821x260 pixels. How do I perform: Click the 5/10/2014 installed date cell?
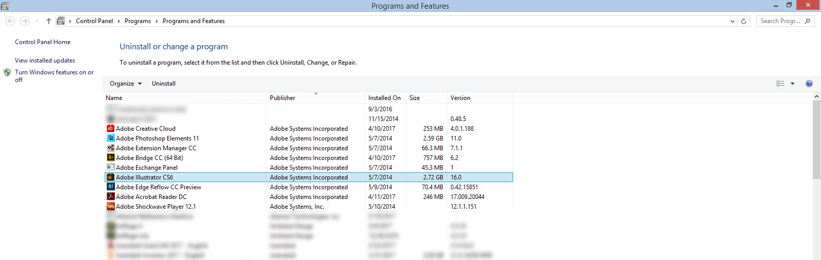382,207
